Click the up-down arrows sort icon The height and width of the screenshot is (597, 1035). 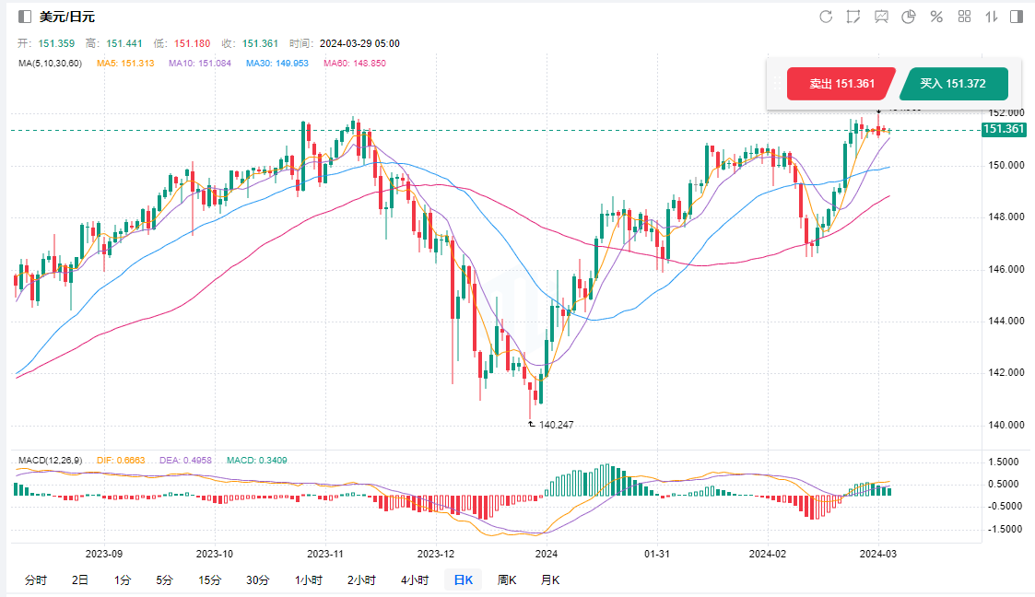[992, 17]
